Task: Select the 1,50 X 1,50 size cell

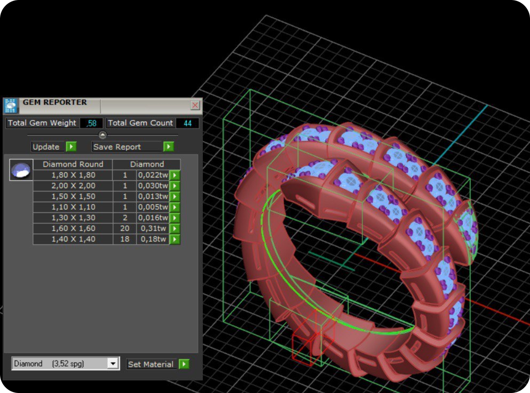Action: point(73,196)
